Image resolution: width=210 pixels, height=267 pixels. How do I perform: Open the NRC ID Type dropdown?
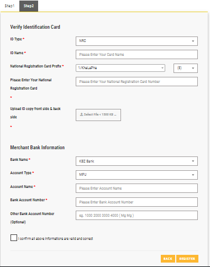click(136, 41)
